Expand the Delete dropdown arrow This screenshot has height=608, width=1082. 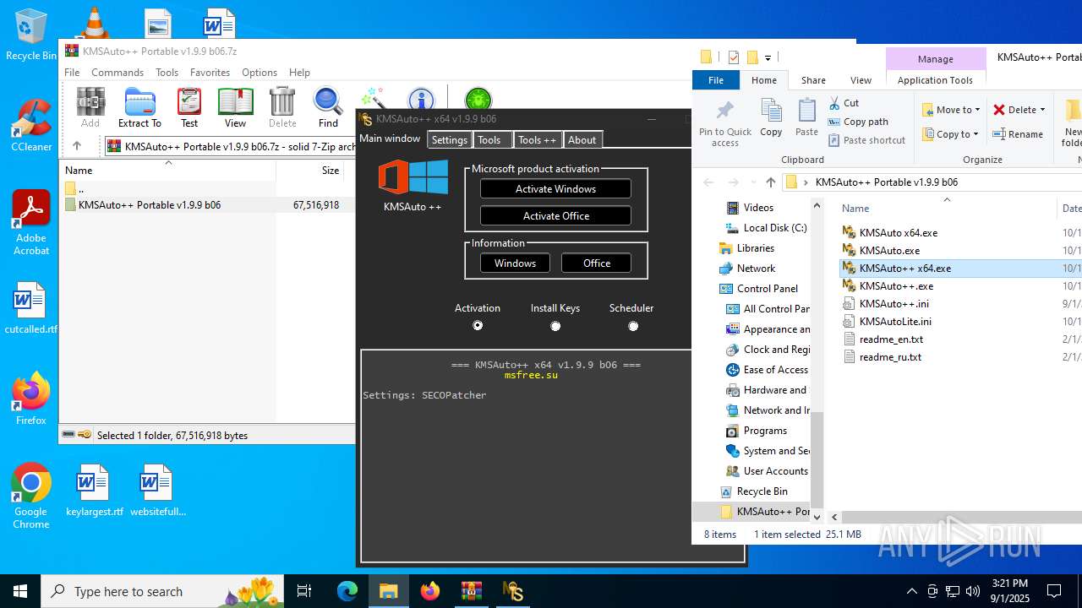point(1042,110)
